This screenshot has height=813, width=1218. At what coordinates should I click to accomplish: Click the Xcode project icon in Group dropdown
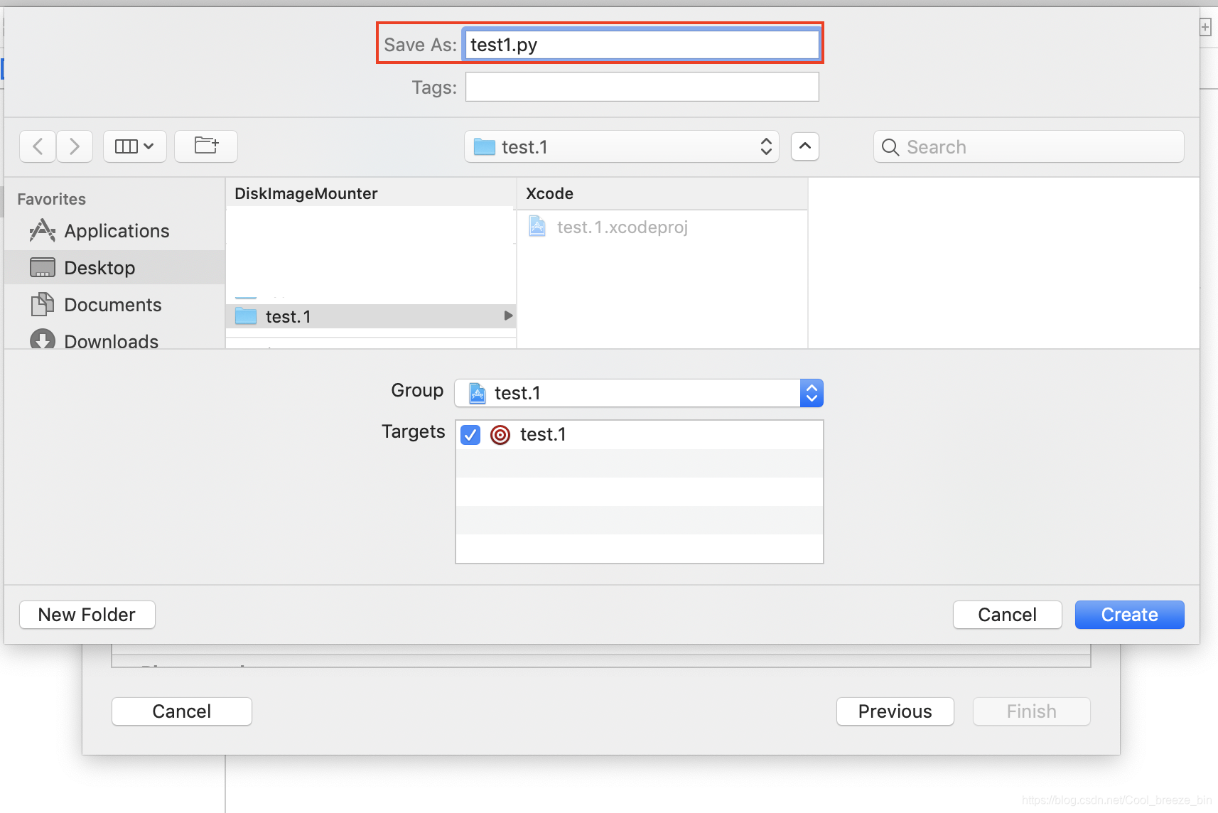pyautogui.click(x=478, y=393)
